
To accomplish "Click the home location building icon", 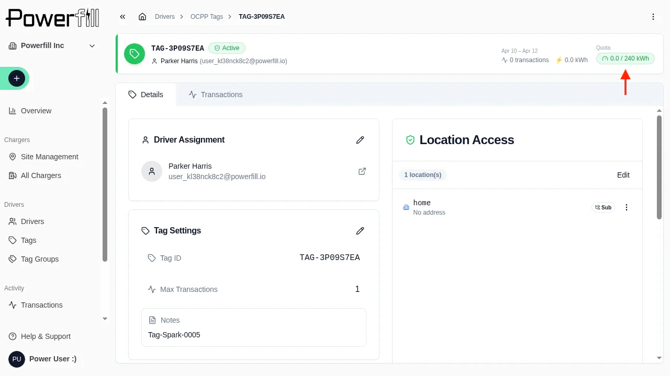I will click(x=406, y=207).
